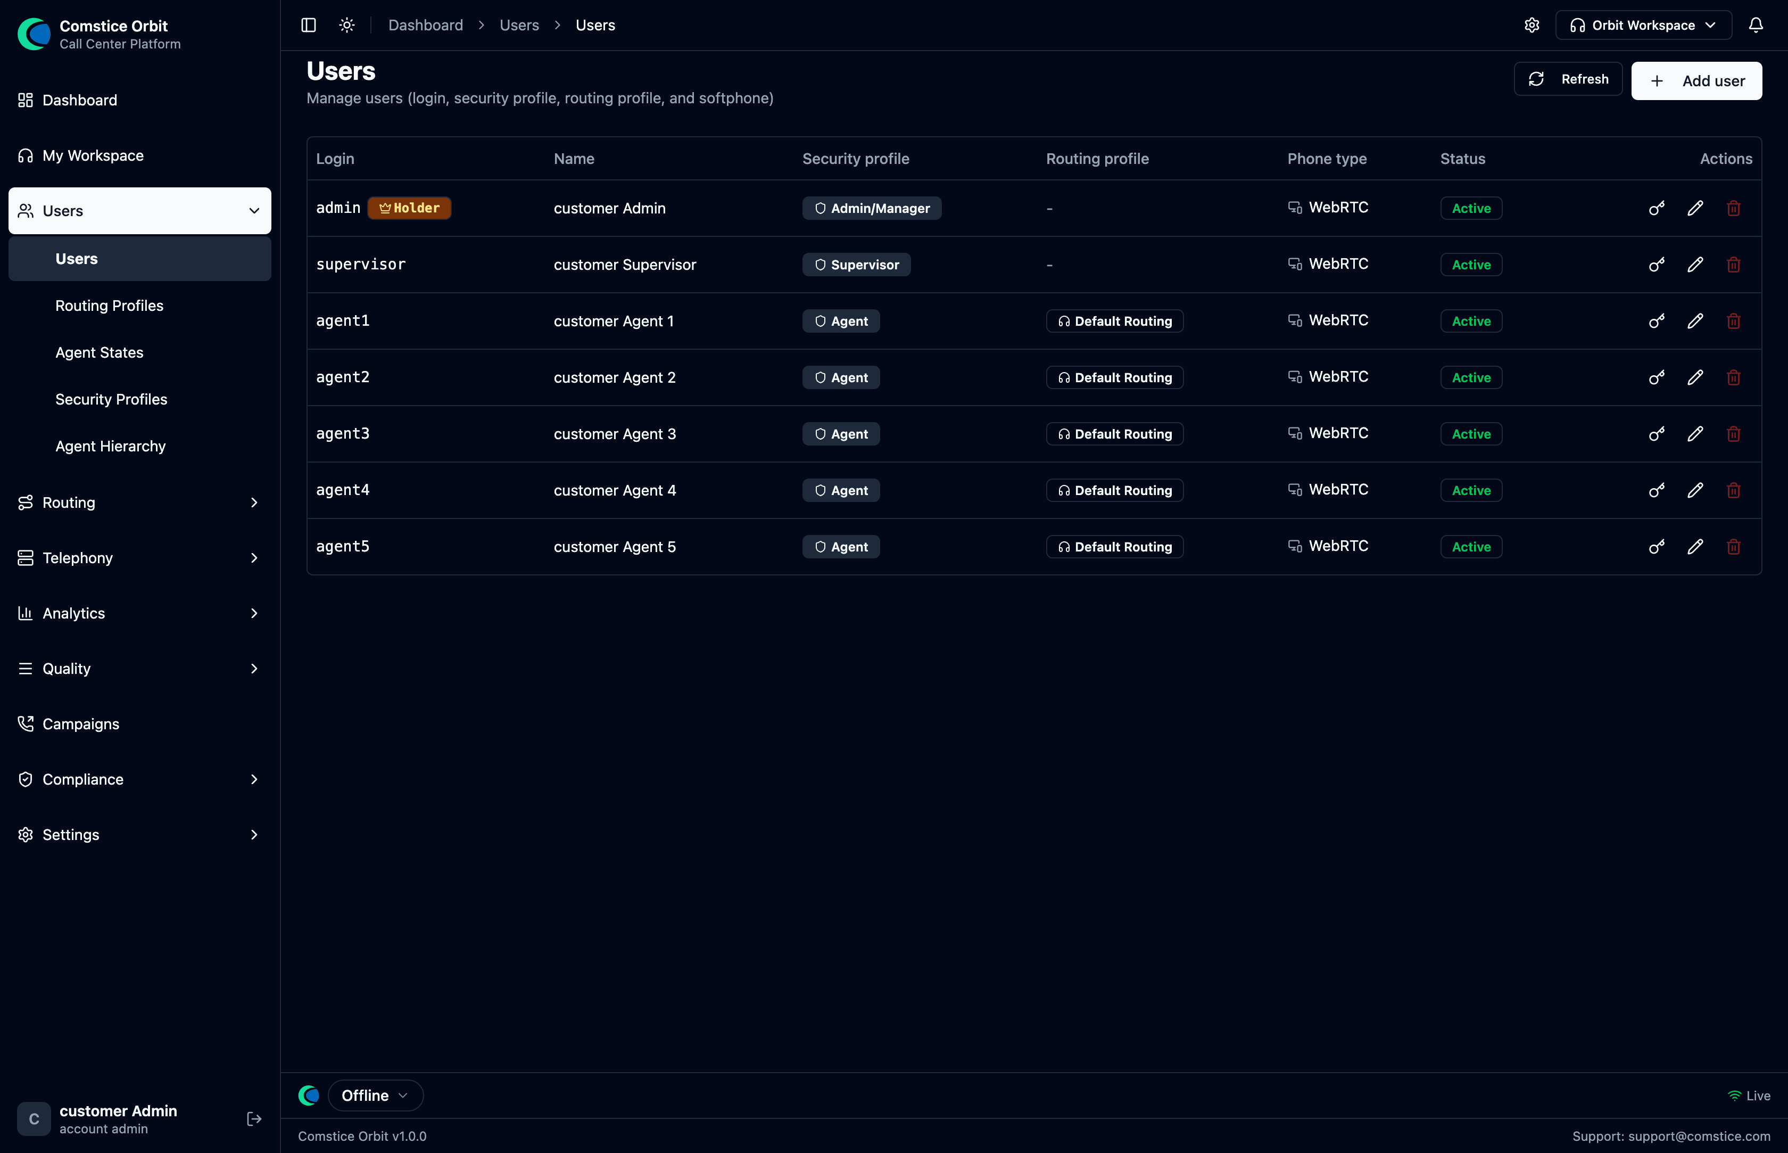Open notifications bell
Image resolution: width=1788 pixels, height=1153 pixels.
pyautogui.click(x=1756, y=24)
